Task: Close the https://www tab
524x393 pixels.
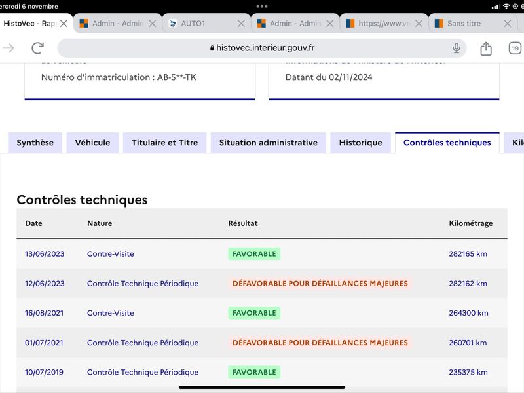Action: tap(419, 24)
